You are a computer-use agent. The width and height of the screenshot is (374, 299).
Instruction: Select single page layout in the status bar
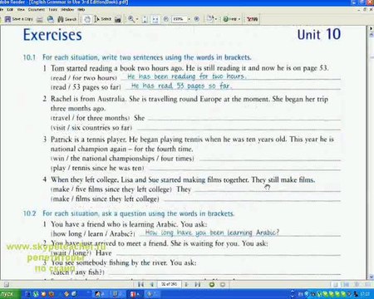pyautogui.click(x=335, y=284)
